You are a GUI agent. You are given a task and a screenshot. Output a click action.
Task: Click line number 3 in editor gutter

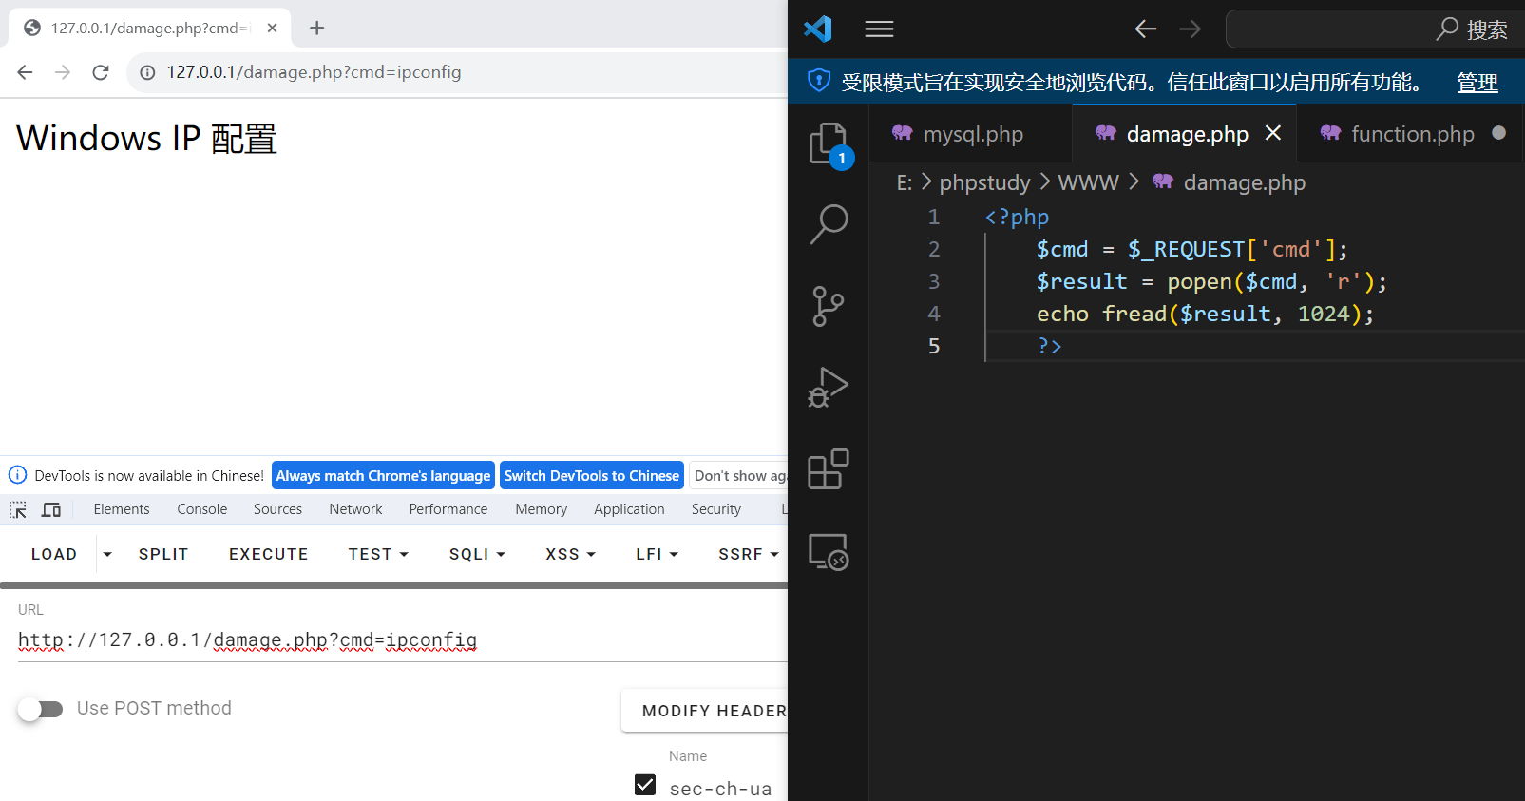point(934,281)
